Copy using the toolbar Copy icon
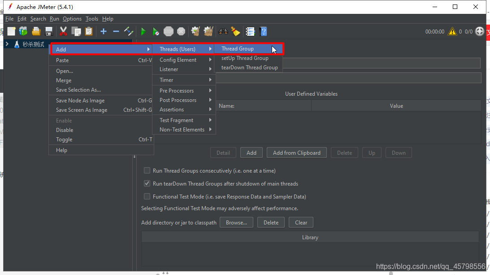 [x=76, y=31]
